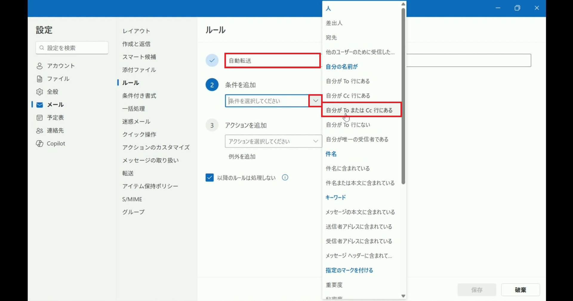
Task: Click the Files document icon in sidebar
Action: (x=39, y=79)
